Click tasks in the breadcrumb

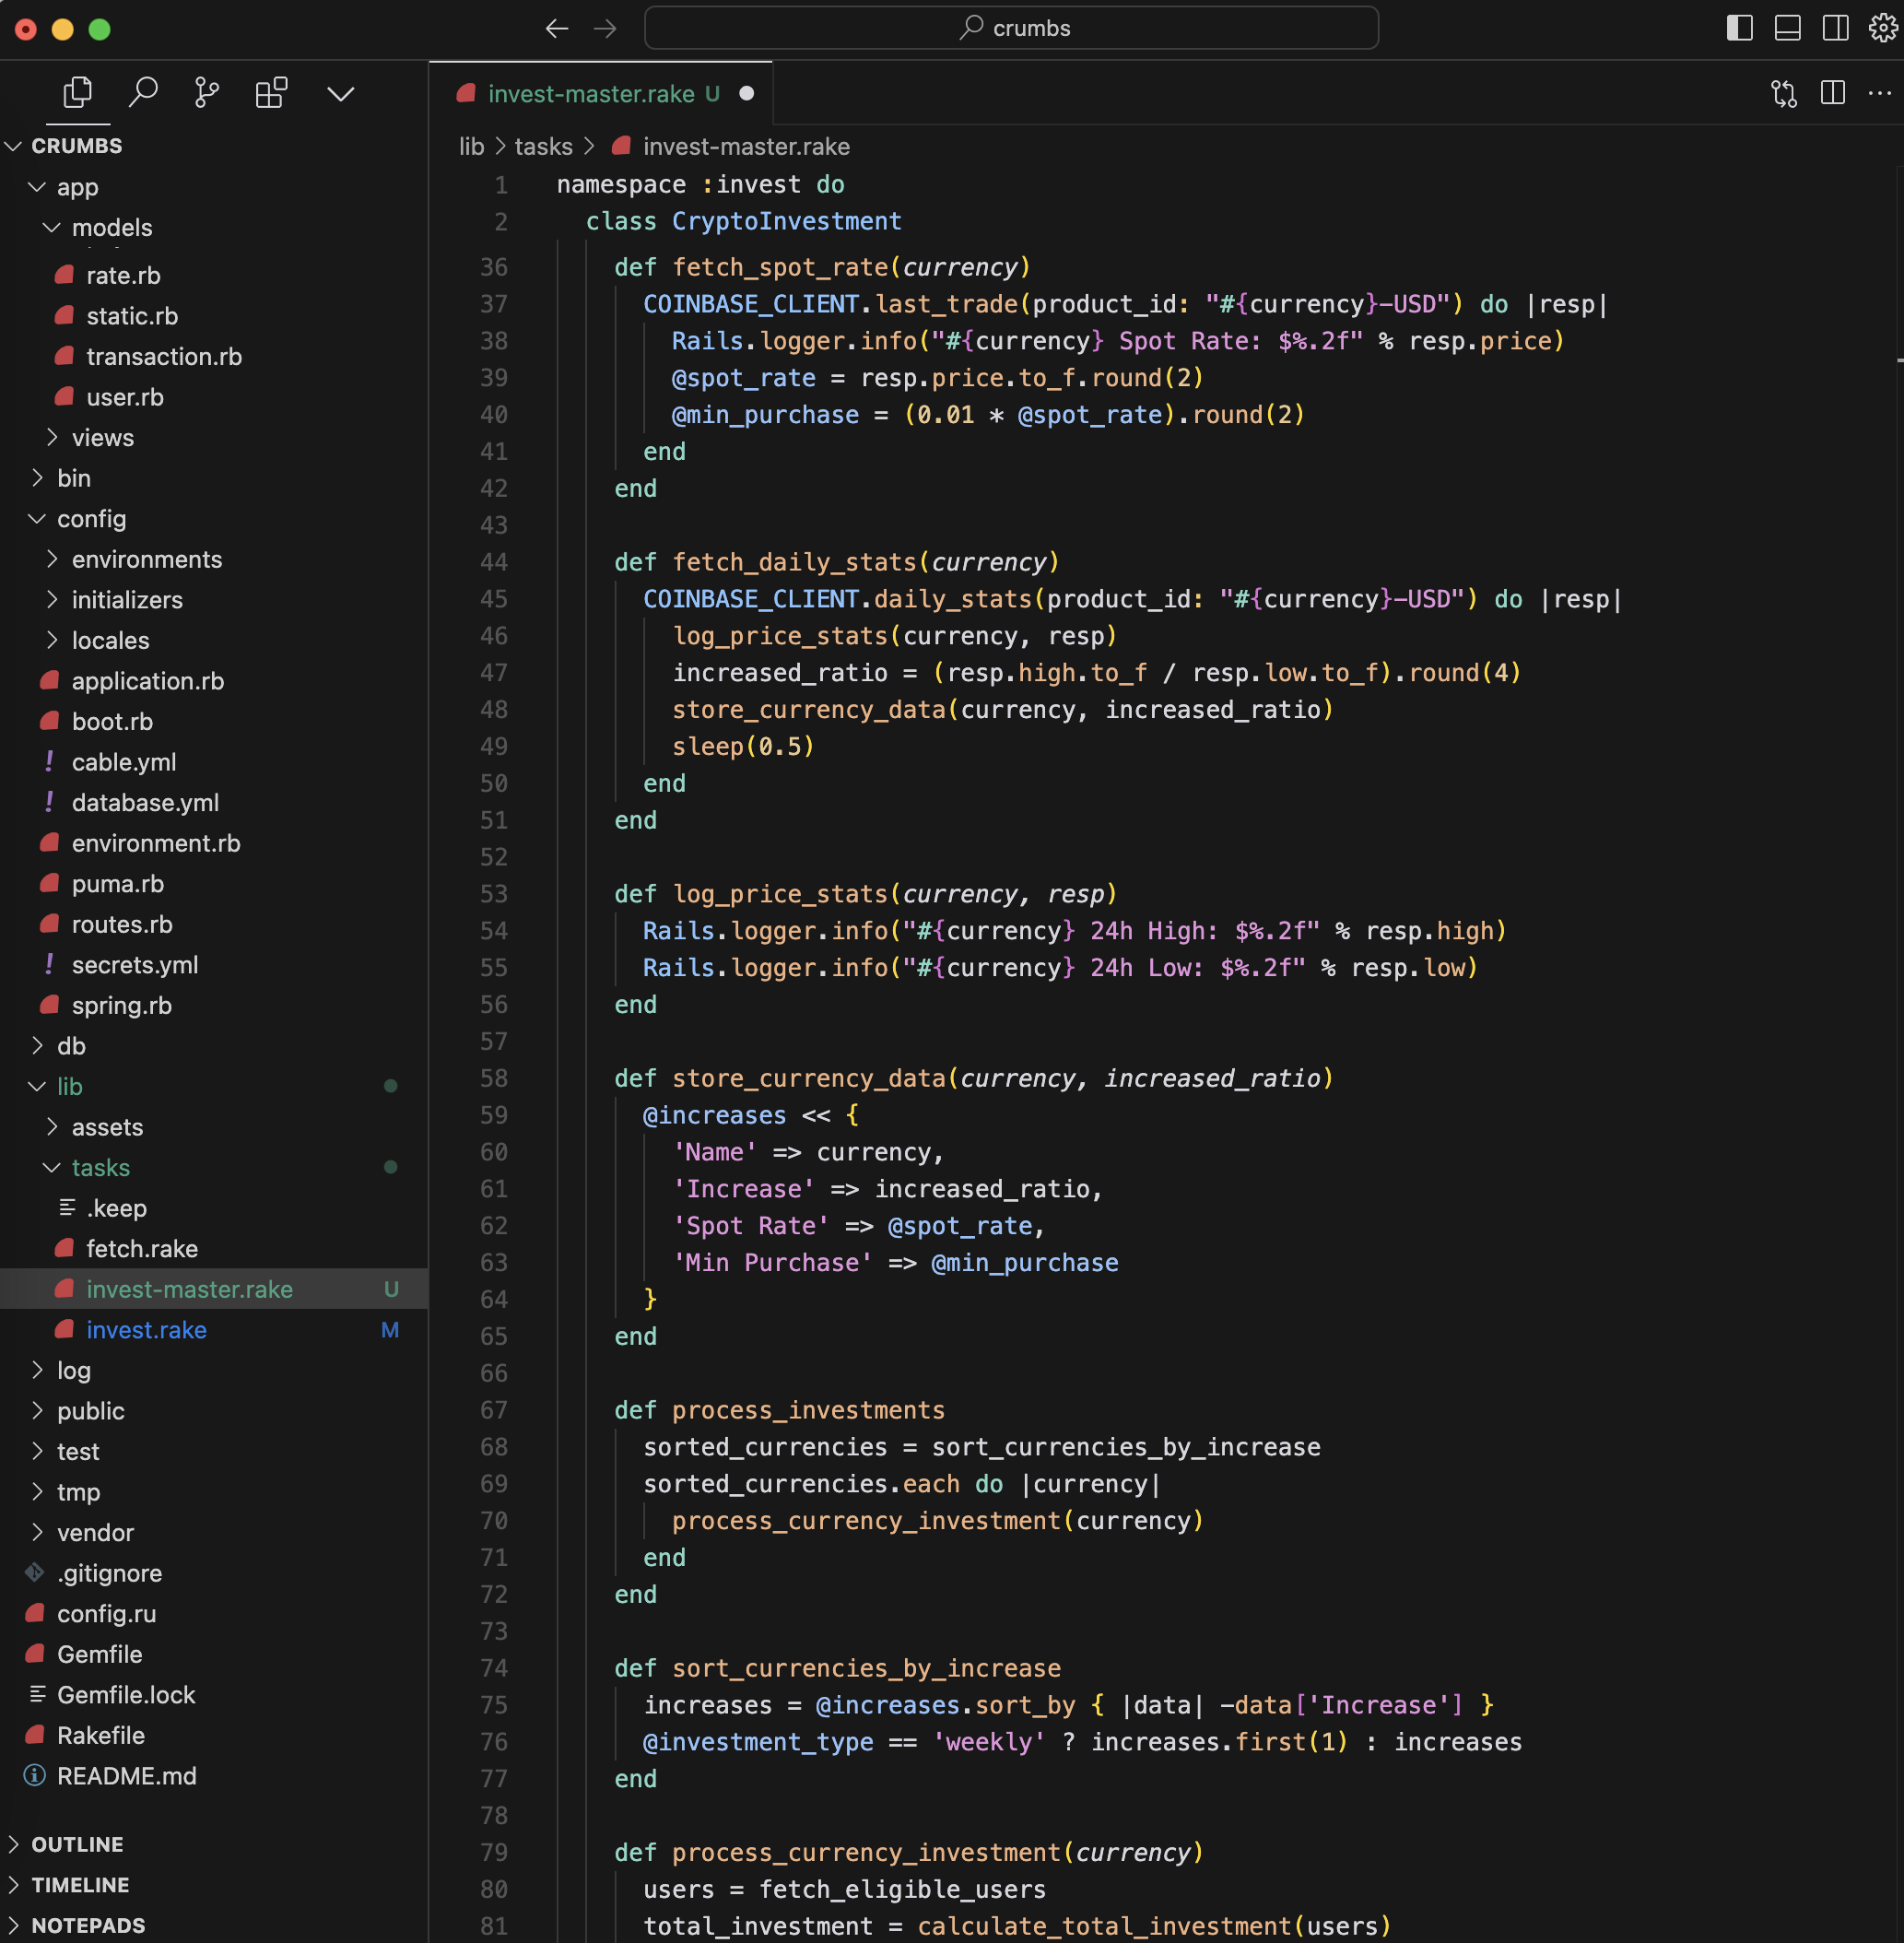(543, 146)
